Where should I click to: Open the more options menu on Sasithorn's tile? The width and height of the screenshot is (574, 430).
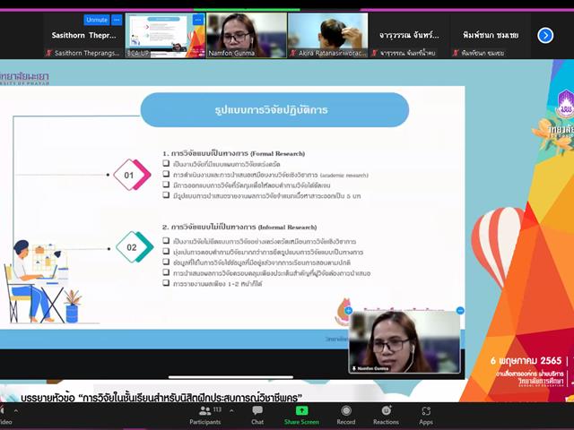(x=117, y=20)
